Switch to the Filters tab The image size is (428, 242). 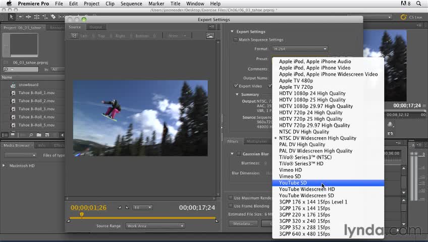point(233,141)
